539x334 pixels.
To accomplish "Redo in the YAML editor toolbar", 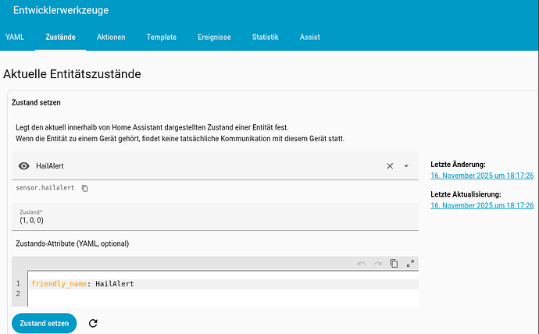I will [x=378, y=264].
